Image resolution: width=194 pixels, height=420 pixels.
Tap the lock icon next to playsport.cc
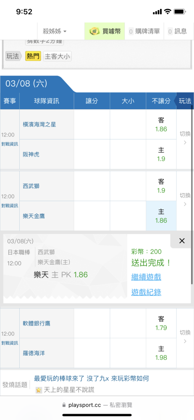[x=64, y=405]
